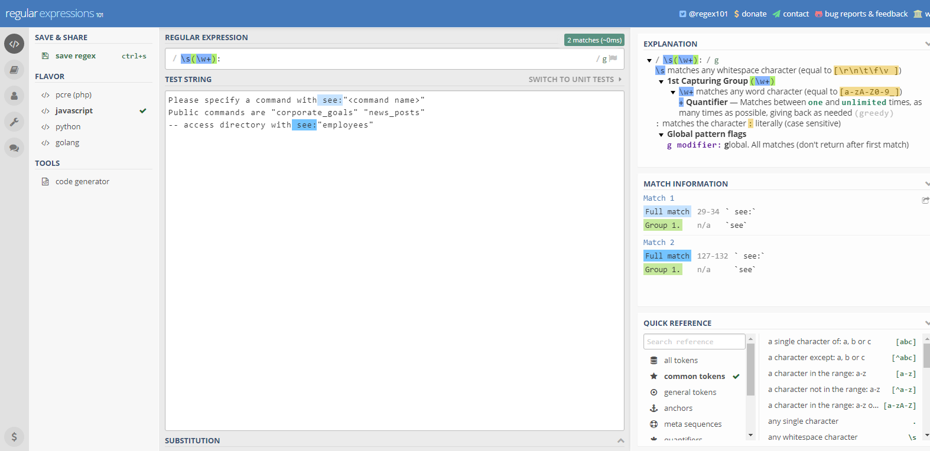Click Switch to Unit Tests
This screenshot has width=930, height=451.
(575, 79)
